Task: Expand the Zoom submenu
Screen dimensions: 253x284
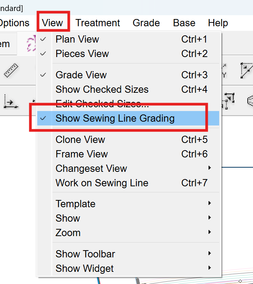Action: pyautogui.click(x=68, y=233)
